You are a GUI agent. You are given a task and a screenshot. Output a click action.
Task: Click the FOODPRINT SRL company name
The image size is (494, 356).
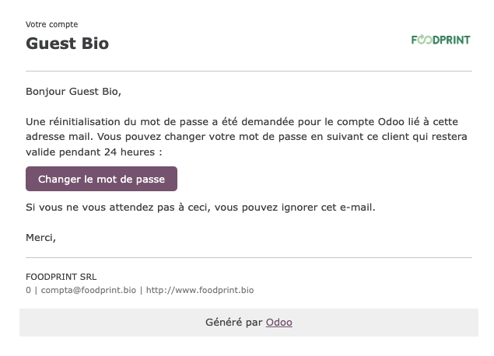click(61, 277)
